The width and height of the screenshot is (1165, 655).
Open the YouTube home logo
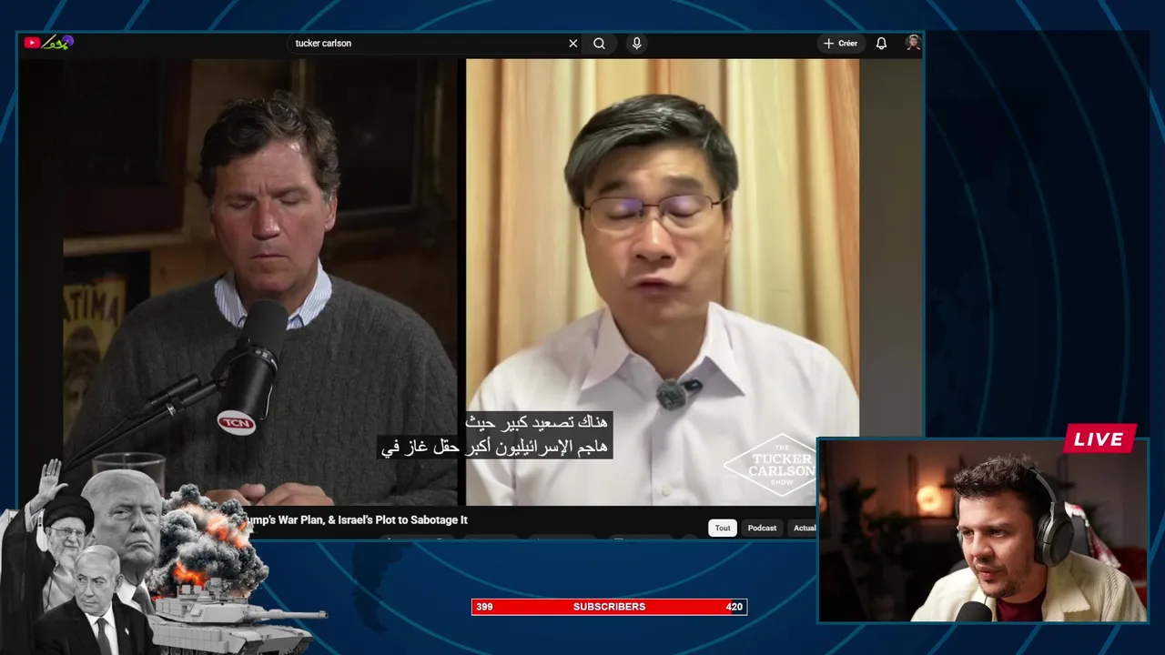(48, 42)
